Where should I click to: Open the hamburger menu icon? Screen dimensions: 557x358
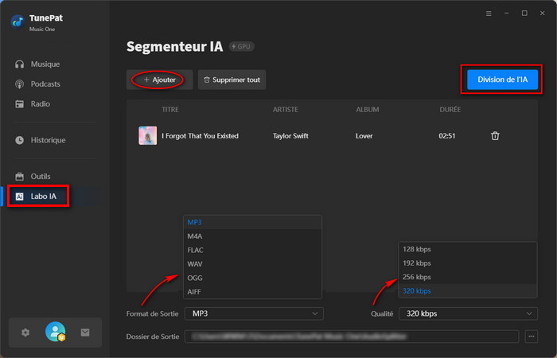(x=489, y=14)
